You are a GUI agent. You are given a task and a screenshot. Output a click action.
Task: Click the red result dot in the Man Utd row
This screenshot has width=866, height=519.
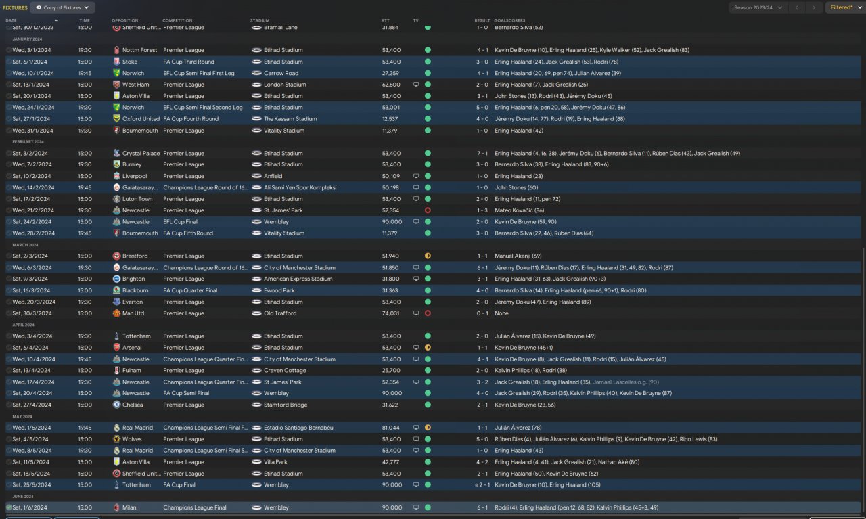(x=428, y=313)
